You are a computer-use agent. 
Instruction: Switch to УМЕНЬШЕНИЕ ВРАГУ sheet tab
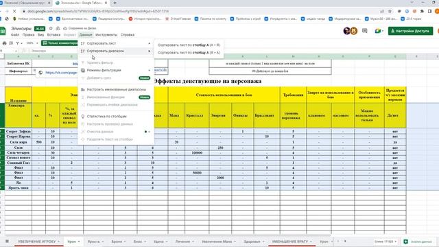292,242
